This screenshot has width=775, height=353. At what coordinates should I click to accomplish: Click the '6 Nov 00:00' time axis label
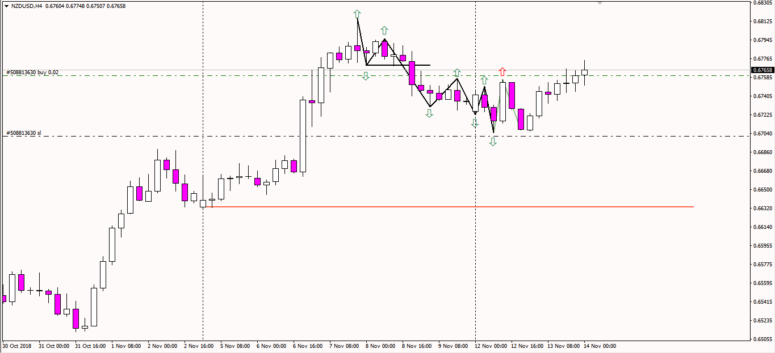coord(271,346)
